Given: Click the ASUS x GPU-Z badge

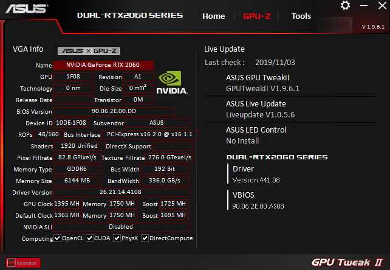Looking at the screenshot, I should click(x=89, y=51).
